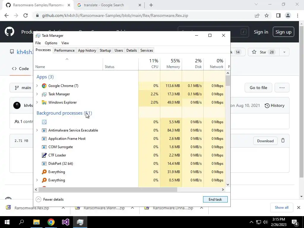Click the COM Surrogate icon
This screenshot has width=304, height=228.
coord(44,147)
